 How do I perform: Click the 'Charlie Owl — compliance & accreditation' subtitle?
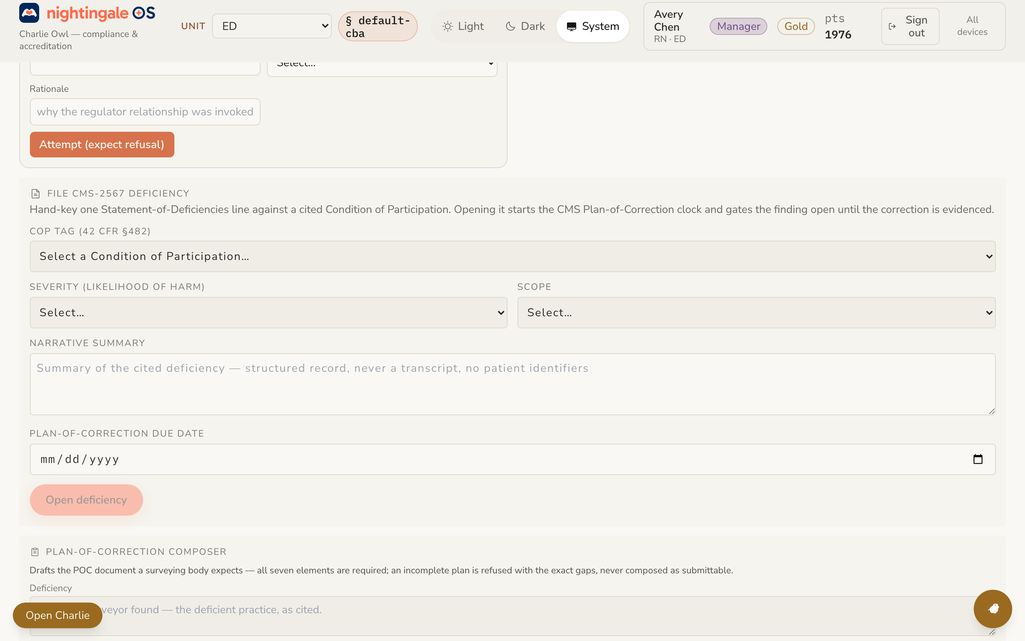coord(78,40)
